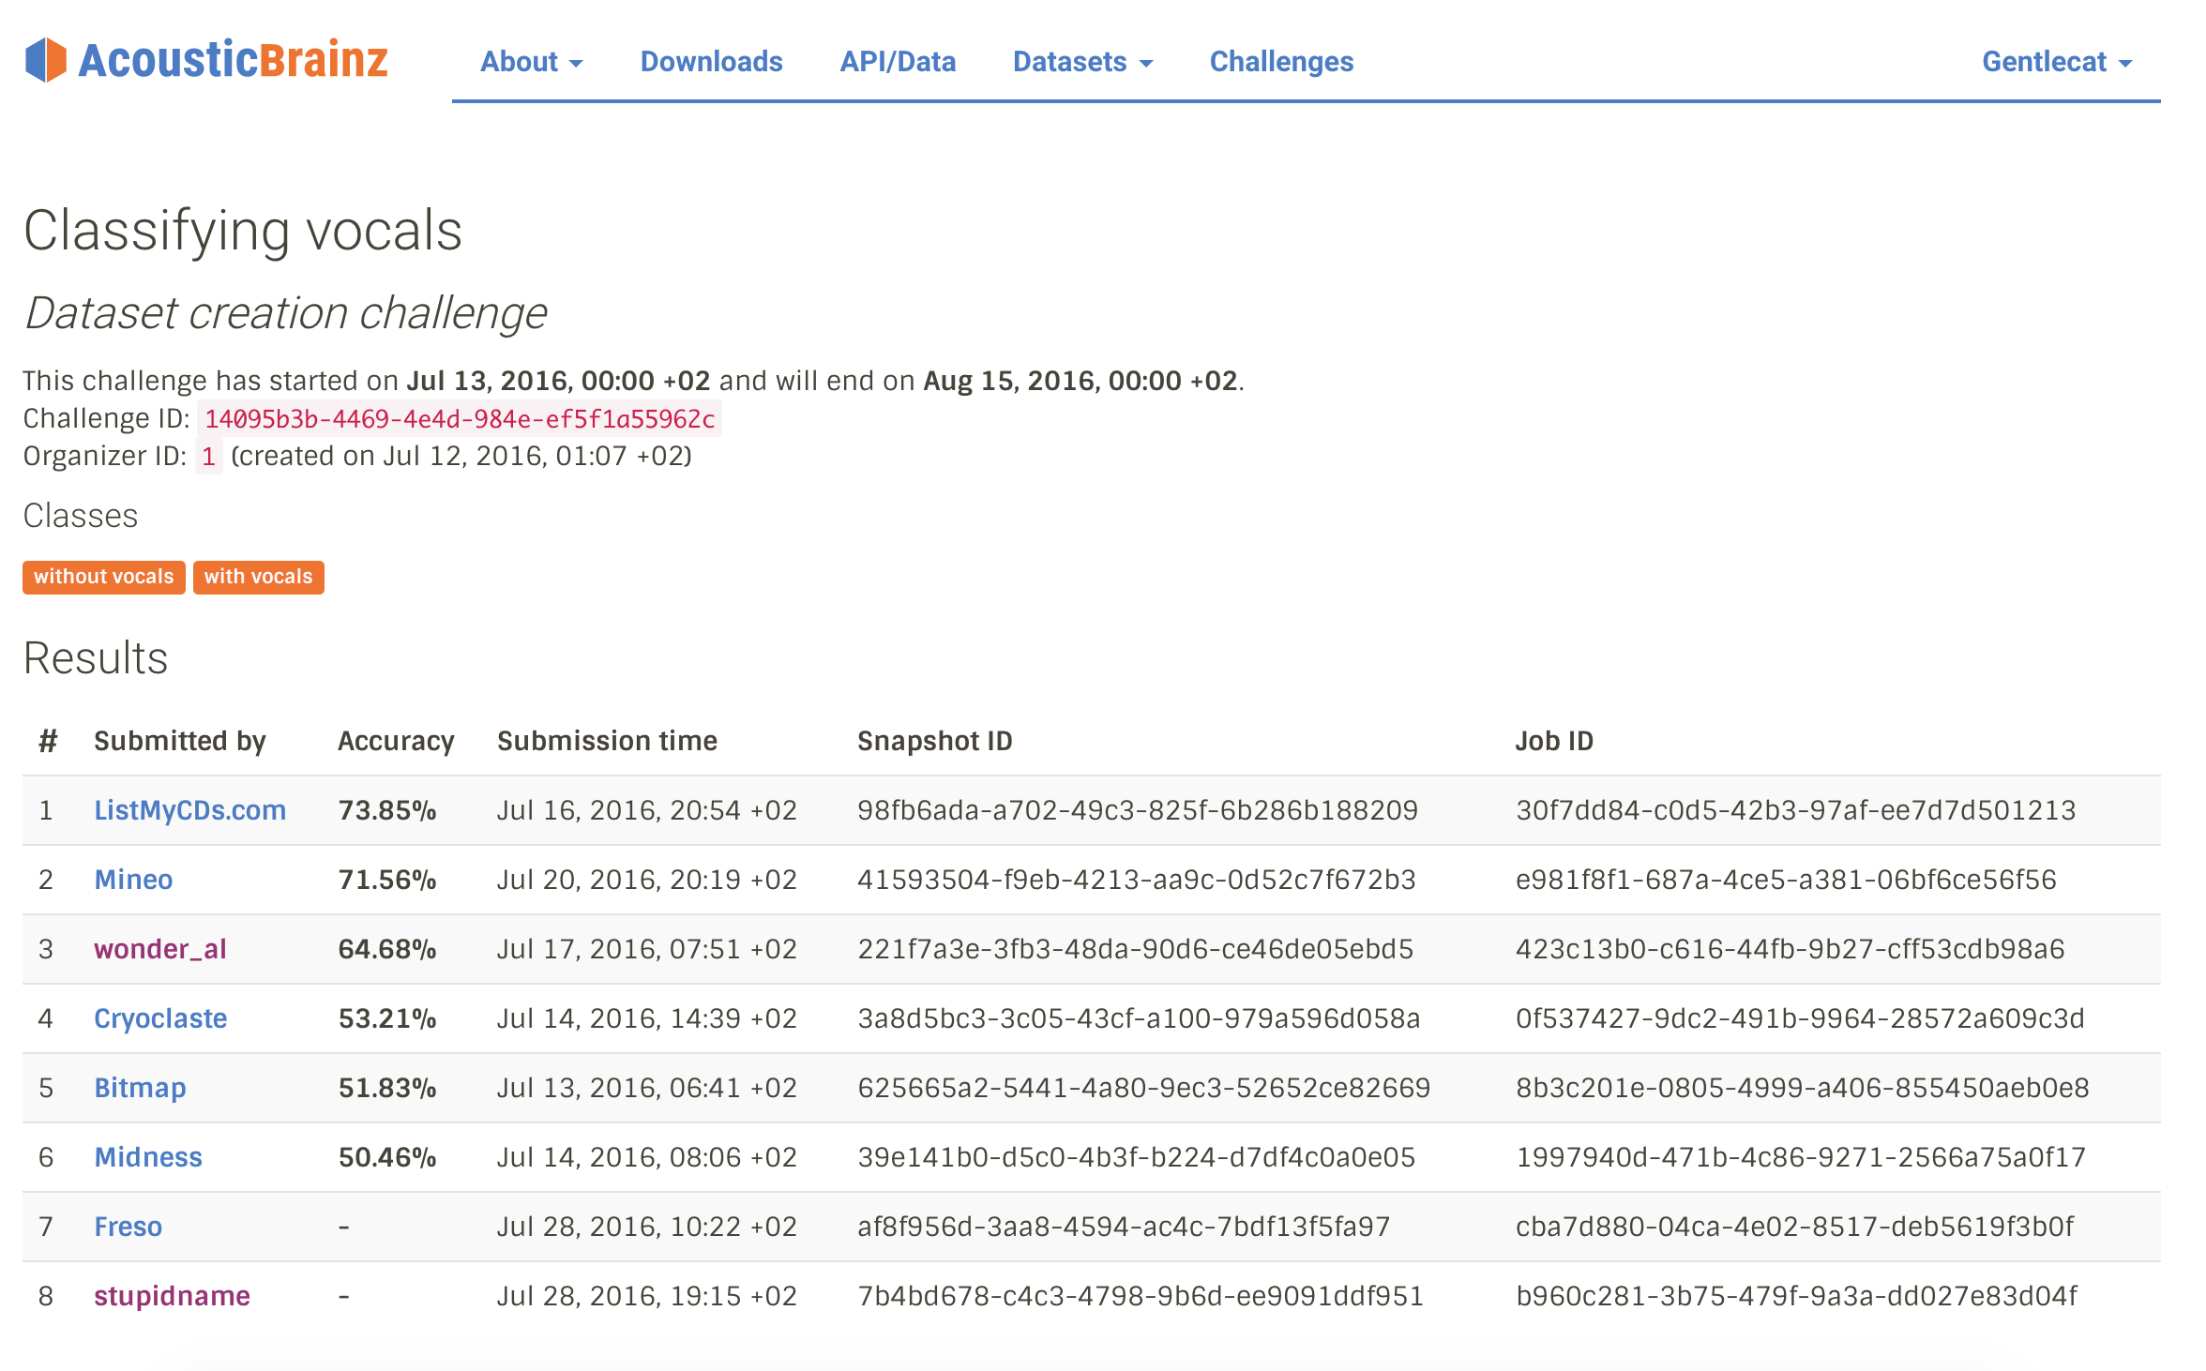Navigate to the Challenges page
2206x1371 pixels.
tap(1281, 62)
